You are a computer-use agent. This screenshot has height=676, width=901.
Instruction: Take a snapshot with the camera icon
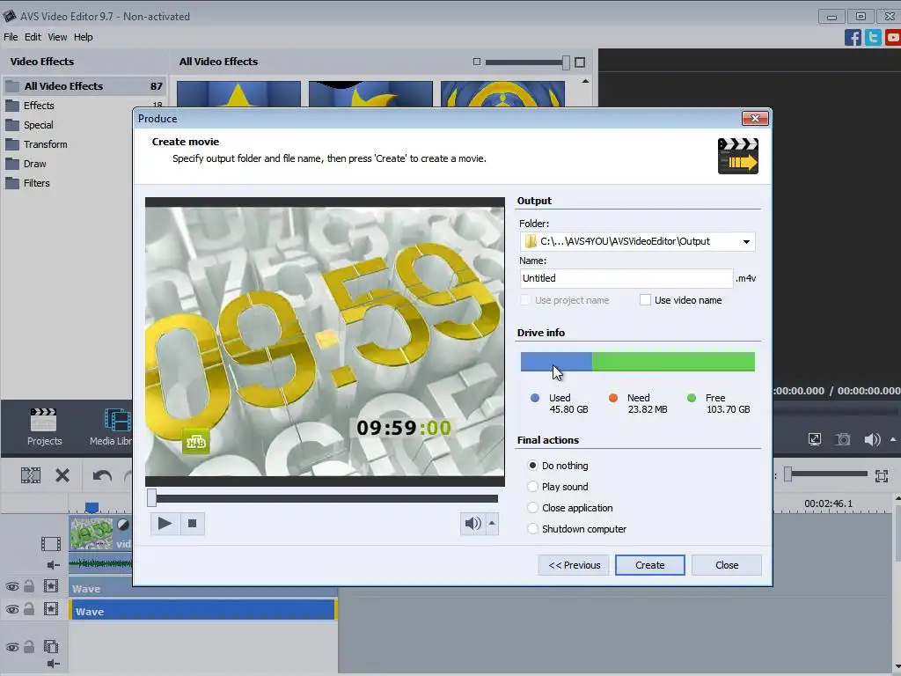(843, 440)
